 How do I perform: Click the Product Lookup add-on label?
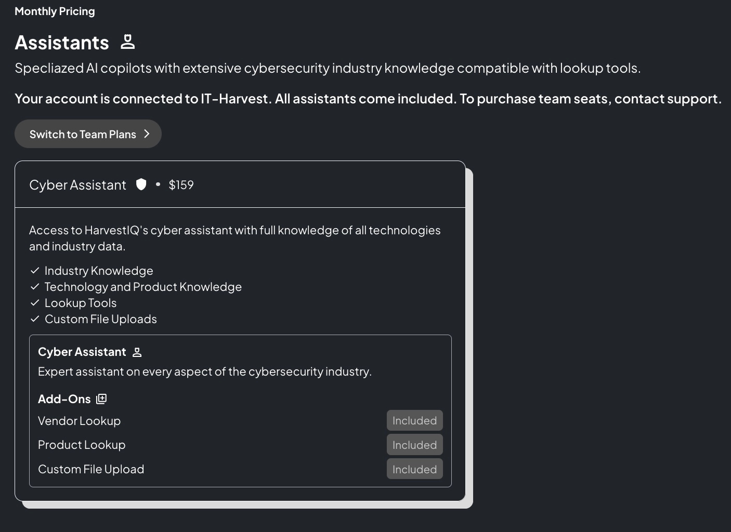(82, 445)
